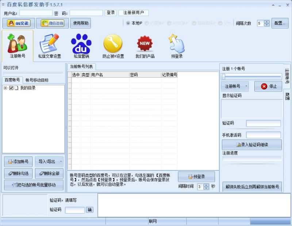Viewport: 292px width, 226px height.
Task: Open the 注册帐号 button dropdown arrow
Action: [x=246, y=86]
